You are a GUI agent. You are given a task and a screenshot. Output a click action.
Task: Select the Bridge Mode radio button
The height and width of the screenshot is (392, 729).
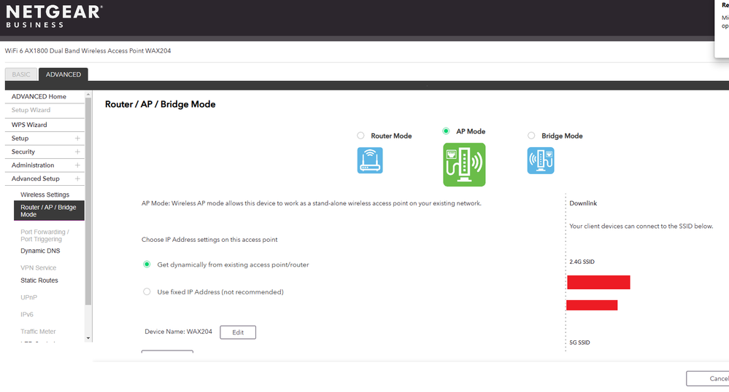click(x=531, y=136)
